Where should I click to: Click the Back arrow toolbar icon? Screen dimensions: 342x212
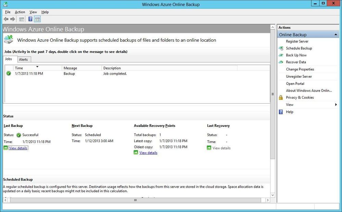coord(6,19)
